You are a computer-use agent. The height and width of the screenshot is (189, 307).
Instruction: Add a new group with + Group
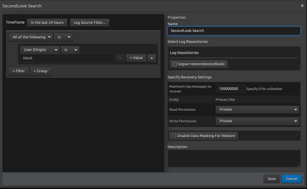(x=40, y=71)
